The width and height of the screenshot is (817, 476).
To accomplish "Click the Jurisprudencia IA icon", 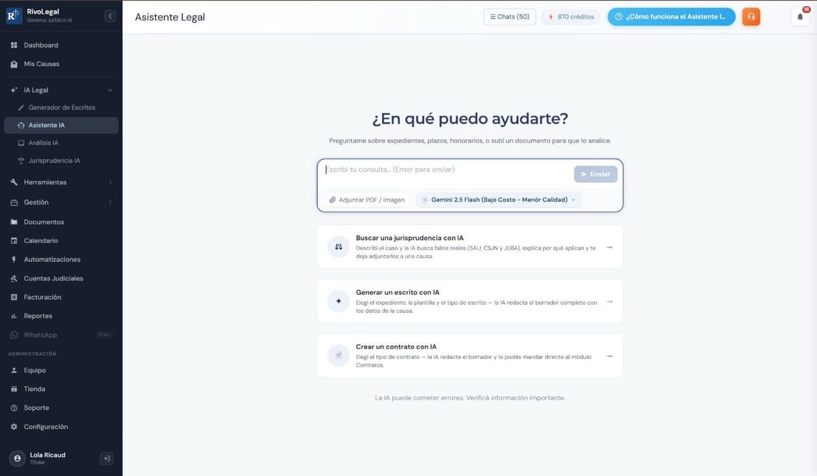I will pyautogui.click(x=21, y=160).
